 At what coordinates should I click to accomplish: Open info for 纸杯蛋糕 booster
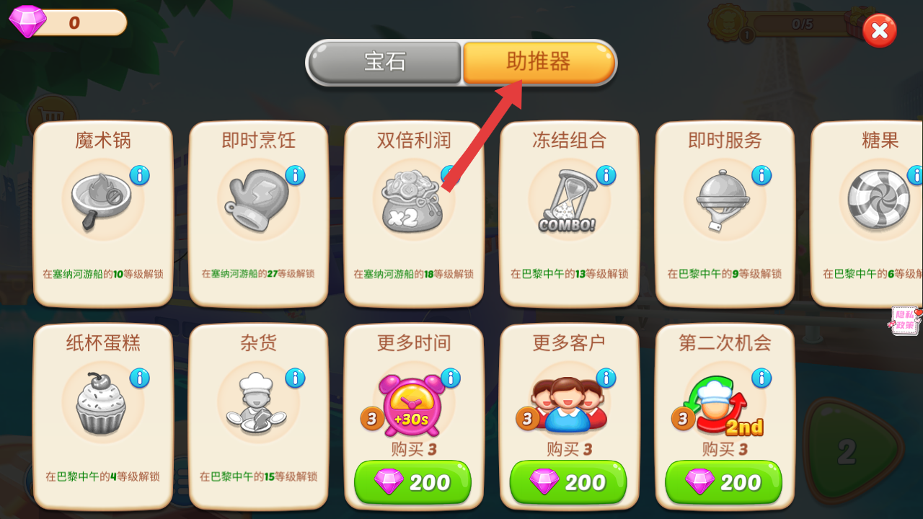[x=140, y=378]
